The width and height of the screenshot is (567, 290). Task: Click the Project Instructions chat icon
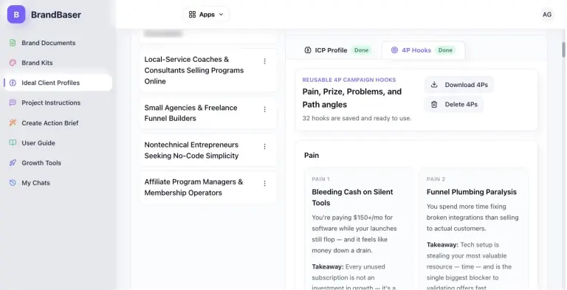coord(13,103)
